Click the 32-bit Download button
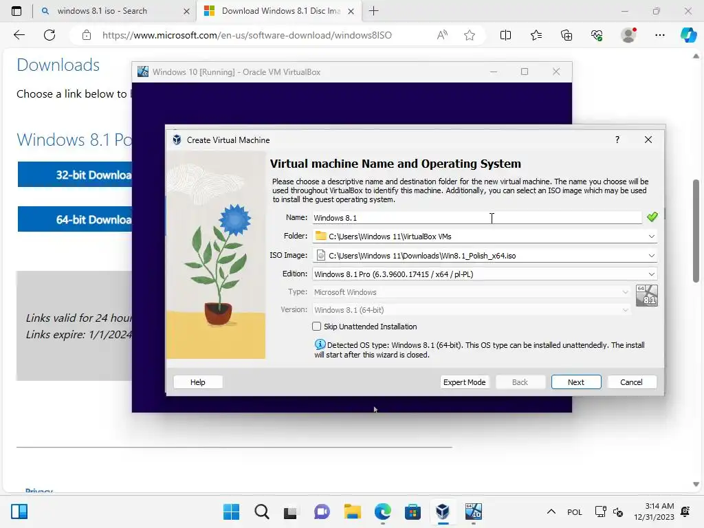The width and height of the screenshot is (704, 528). 75,175
